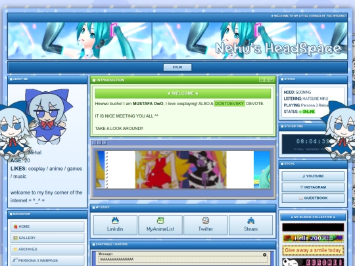Open the GALLERY navigation link
355x266 pixels.
[47, 238]
